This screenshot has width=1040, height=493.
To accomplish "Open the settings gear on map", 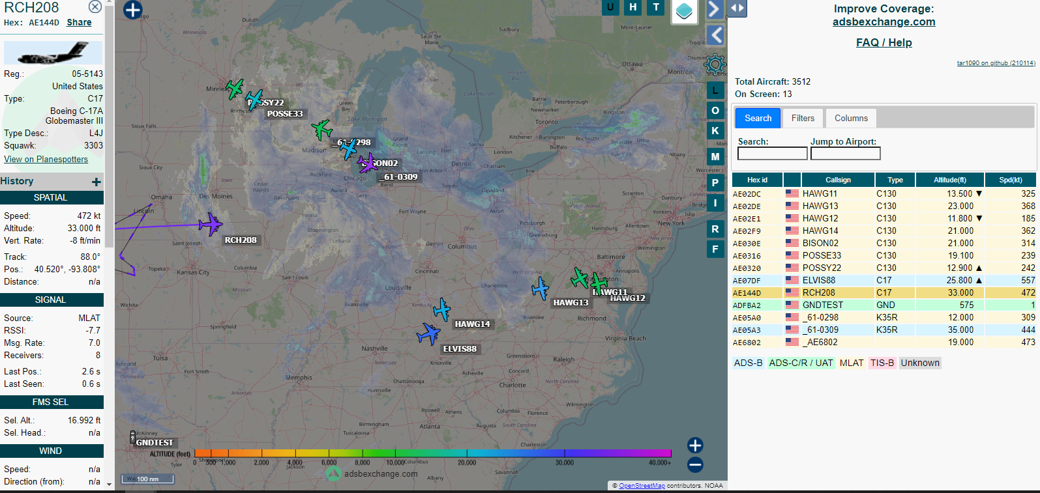I will (715, 64).
